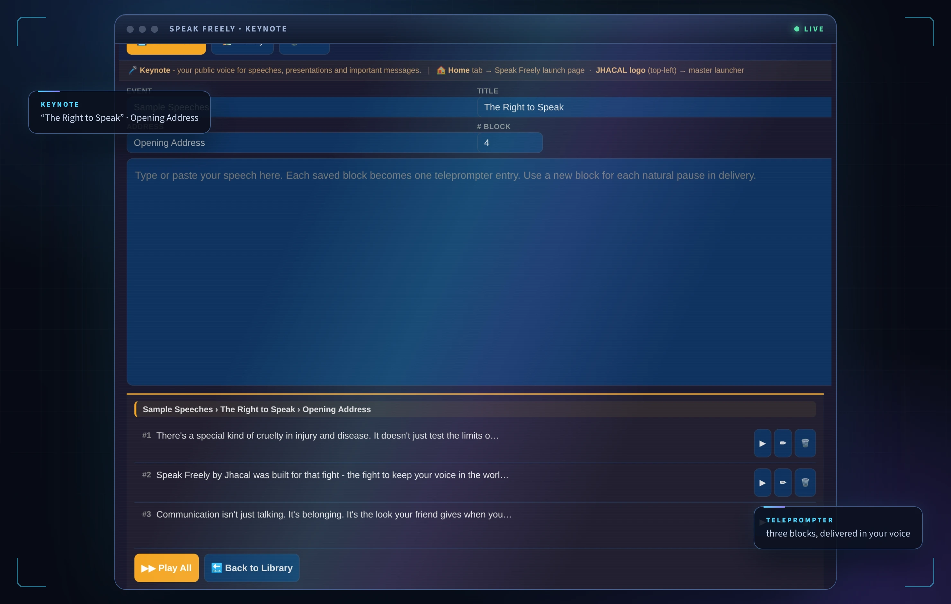Click into the speech text area
Image resolution: width=951 pixels, height=604 pixels.
479,272
